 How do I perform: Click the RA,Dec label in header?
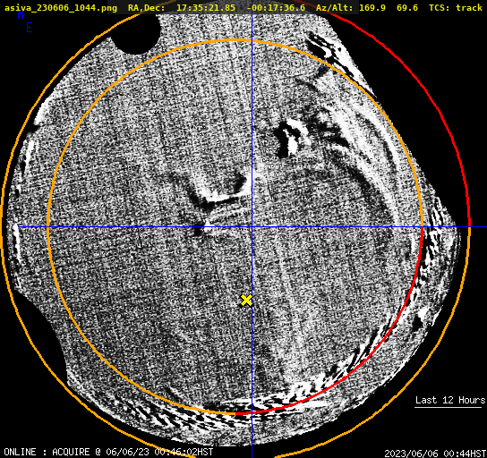(x=147, y=8)
